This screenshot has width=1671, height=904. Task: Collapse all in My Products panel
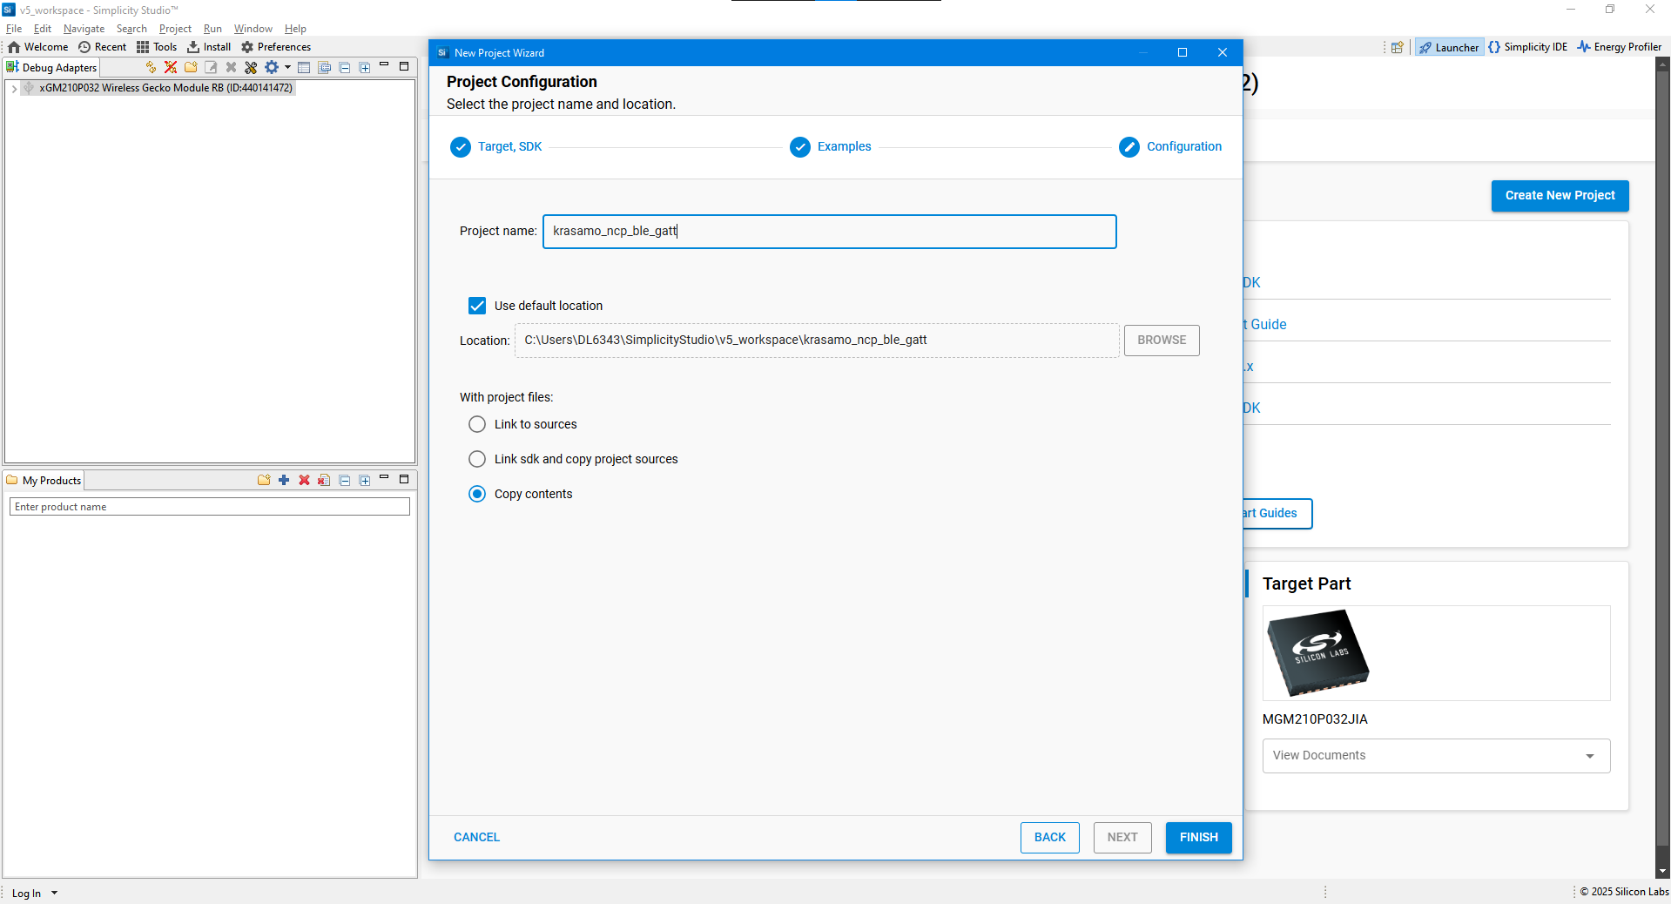pyautogui.click(x=345, y=480)
